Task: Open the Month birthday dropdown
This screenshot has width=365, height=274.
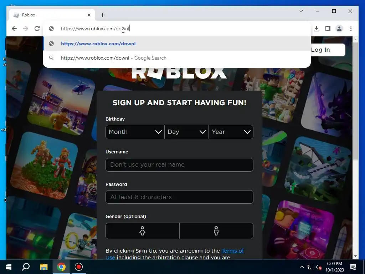Action: 135,132
